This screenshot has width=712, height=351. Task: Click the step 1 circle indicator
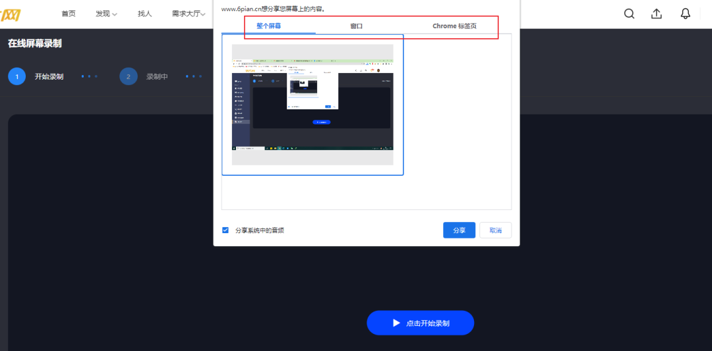click(17, 76)
